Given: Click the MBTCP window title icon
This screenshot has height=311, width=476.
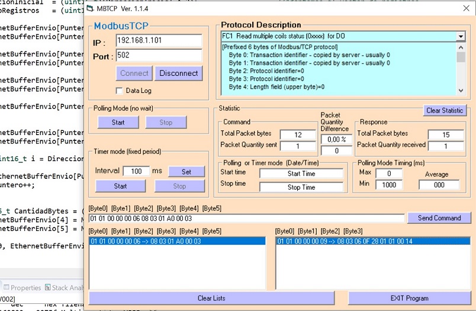Looking at the screenshot, I should point(90,8).
